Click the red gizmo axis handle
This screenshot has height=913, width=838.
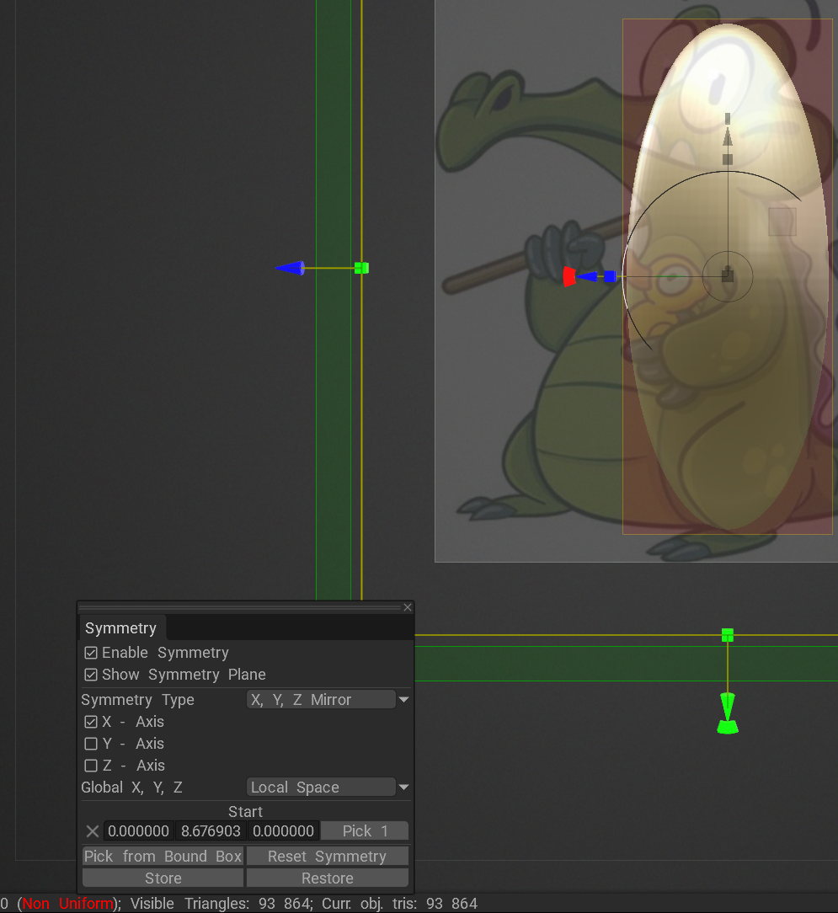pyautogui.click(x=569, y=276)
